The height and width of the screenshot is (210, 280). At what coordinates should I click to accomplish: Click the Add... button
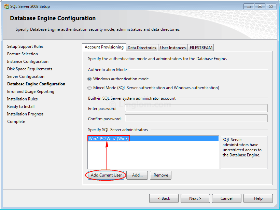coord(137,175)
